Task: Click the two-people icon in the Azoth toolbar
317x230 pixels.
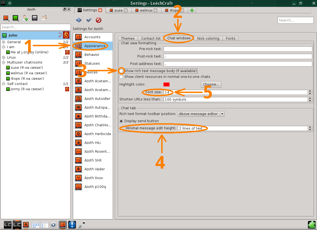Action: click(x=44, y=18)
